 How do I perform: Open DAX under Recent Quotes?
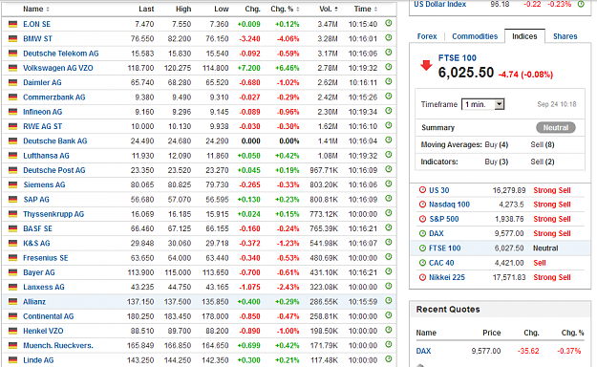click(x=423, y=351)
